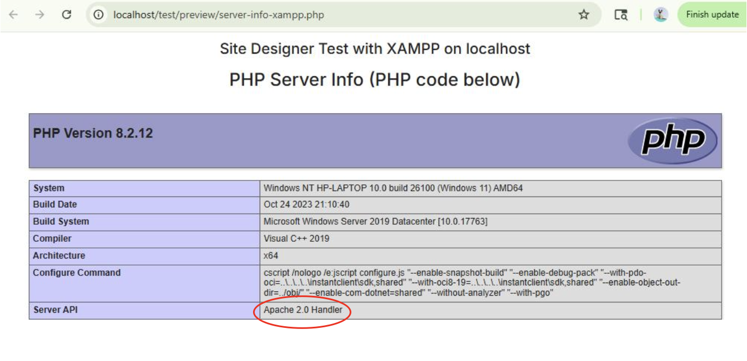Select the Server API row label
Image resolution: width=747 pixels, height=361 pixels.
click(55, 310)
